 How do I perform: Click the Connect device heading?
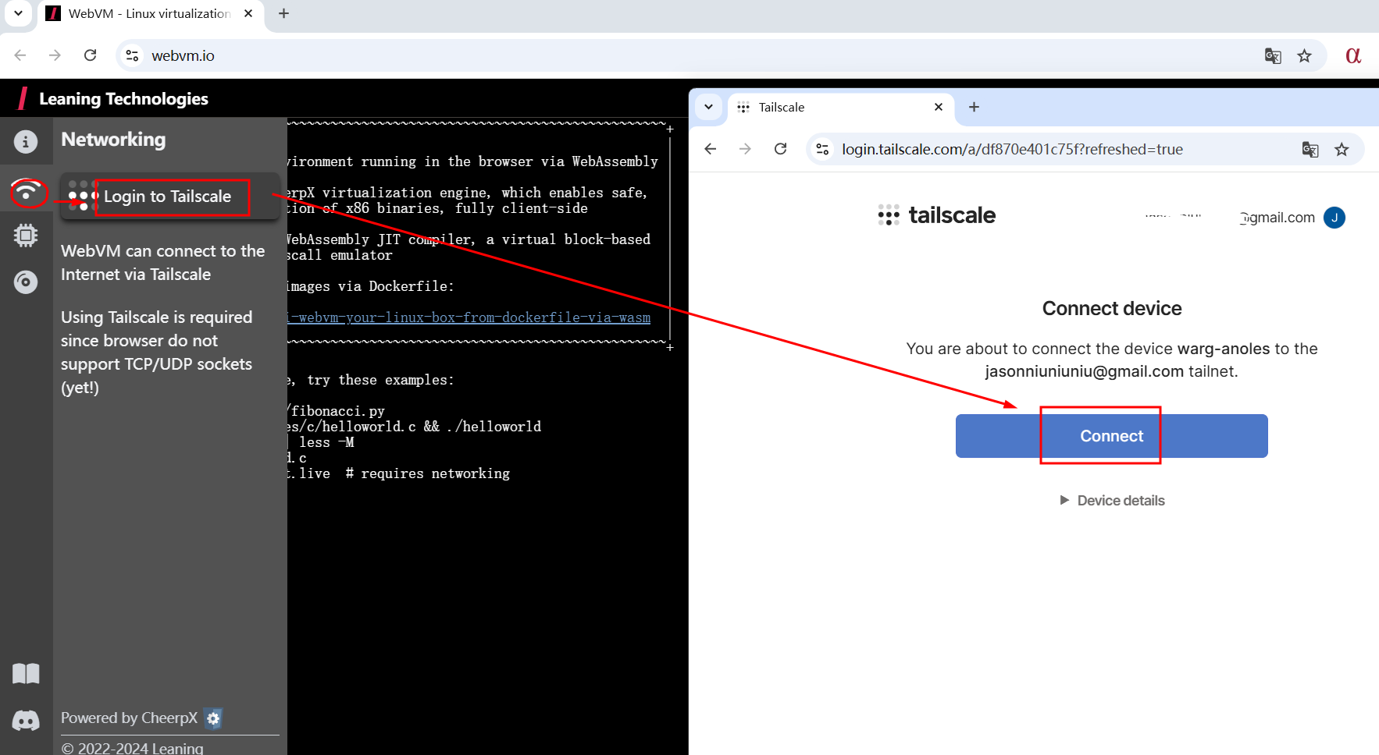tap(1112, 309)
